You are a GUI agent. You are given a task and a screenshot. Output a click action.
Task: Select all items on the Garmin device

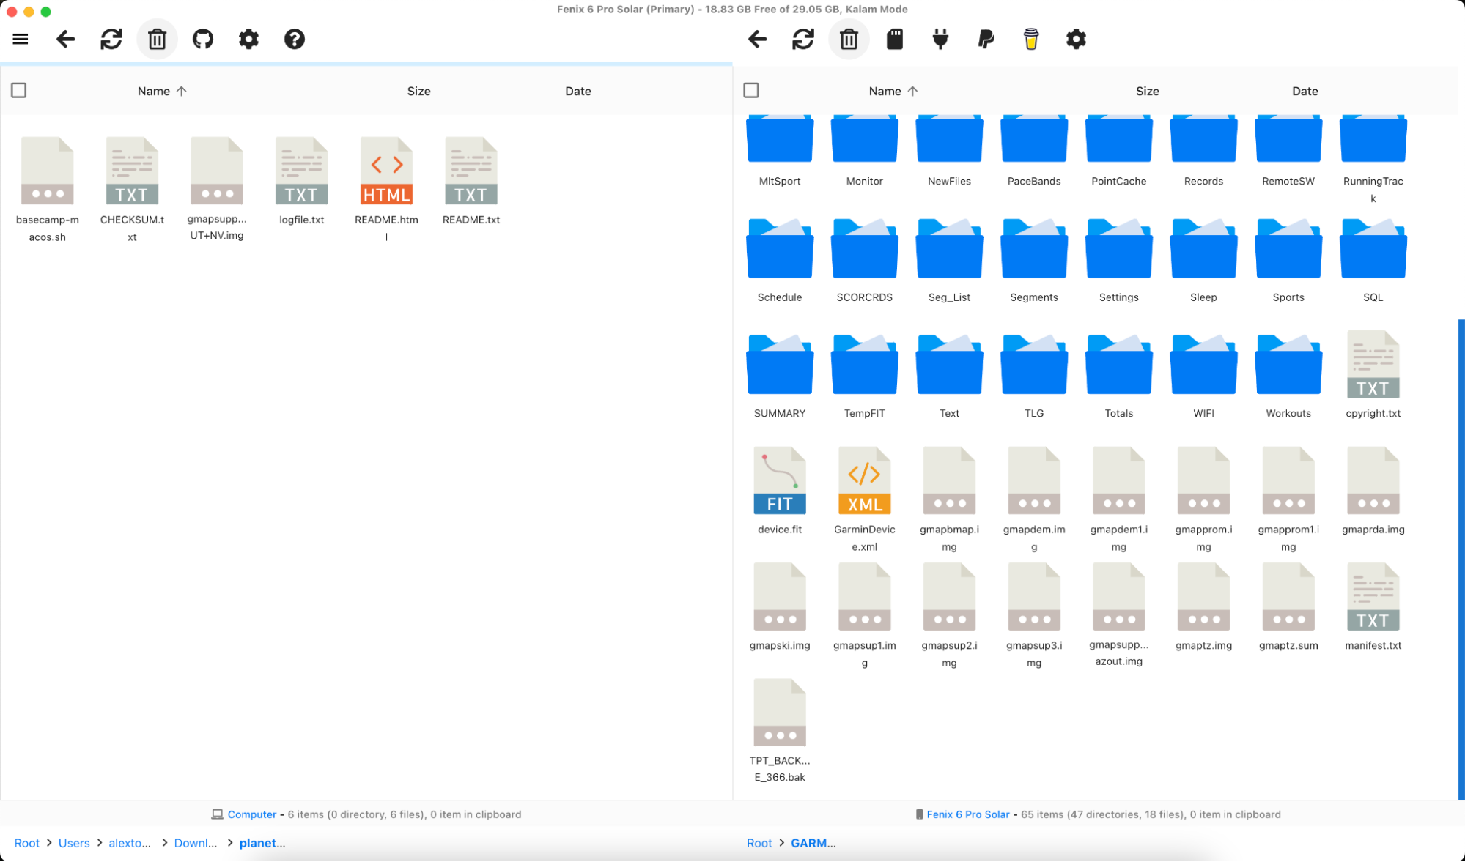[751, 89]
